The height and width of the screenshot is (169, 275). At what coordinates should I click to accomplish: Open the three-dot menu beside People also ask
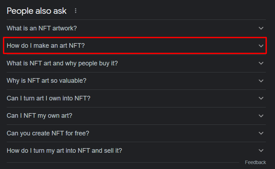pyautogui.click(x=75, y=11)
